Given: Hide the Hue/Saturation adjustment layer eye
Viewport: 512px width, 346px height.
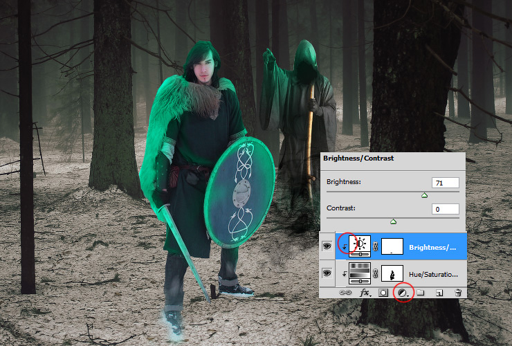Looking at the screenshot, I should coord(327,273).
